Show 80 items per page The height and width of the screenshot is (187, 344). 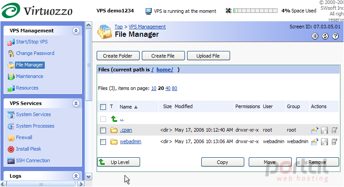(174, 88)
